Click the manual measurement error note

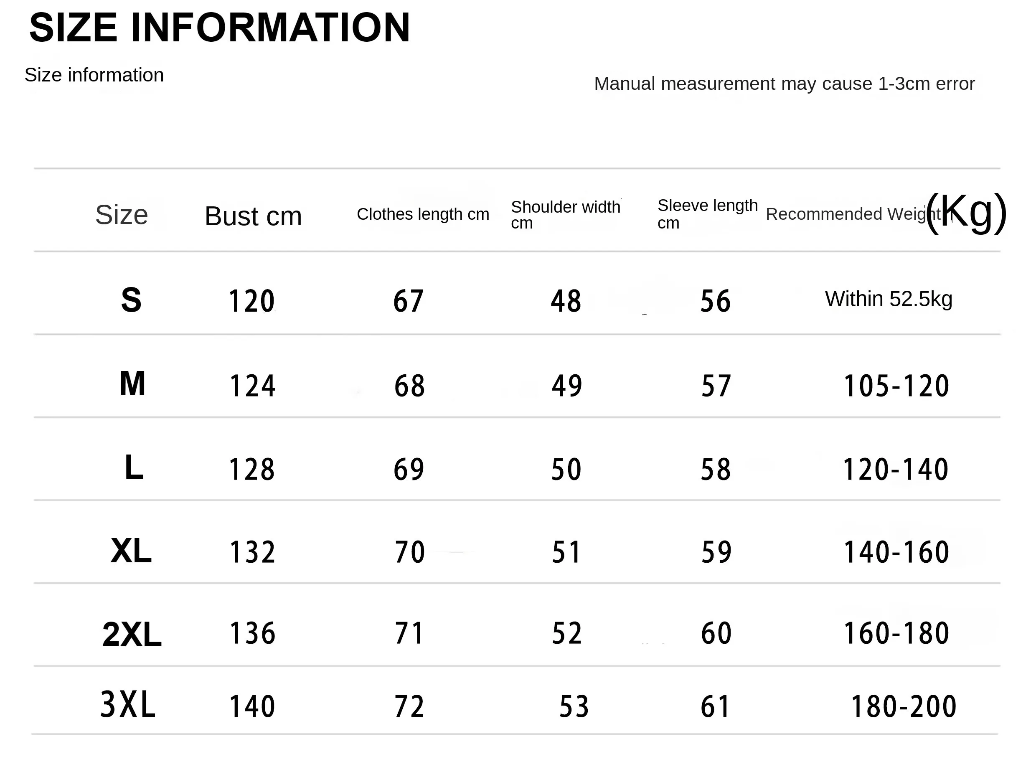(x=784, y=84)
